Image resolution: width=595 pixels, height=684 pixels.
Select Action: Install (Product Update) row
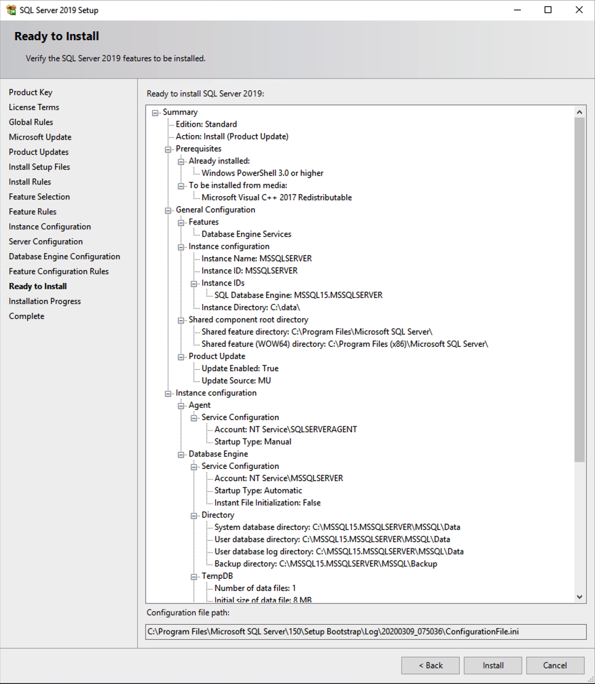click(x=232, y=136)
